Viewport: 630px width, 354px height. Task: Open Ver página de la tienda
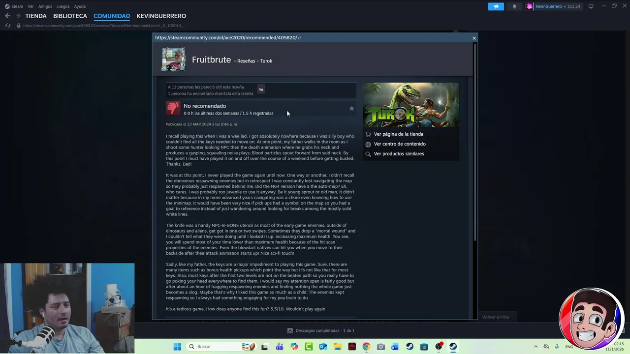399,134
